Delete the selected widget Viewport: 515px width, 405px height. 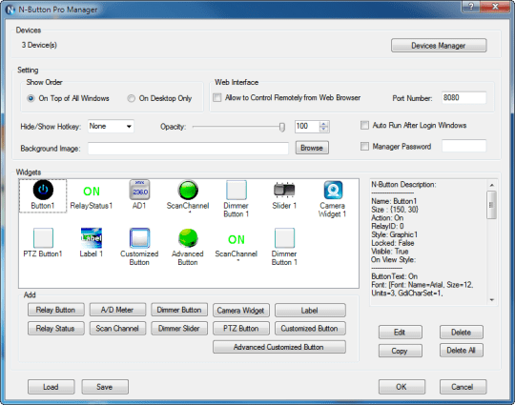point(462,333)
